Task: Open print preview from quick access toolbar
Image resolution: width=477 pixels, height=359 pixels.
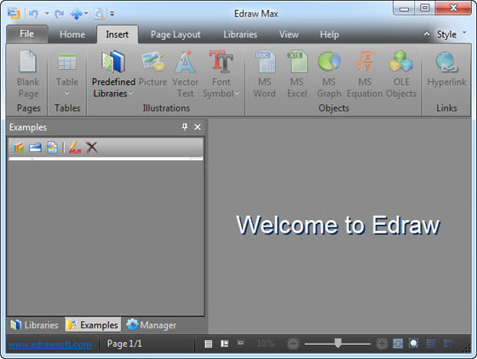Action: (x=99, y=14)
